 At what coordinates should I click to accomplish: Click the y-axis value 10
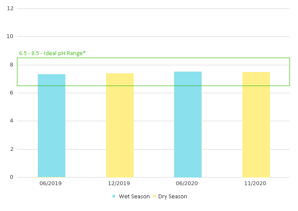click(x=10, y=36)
